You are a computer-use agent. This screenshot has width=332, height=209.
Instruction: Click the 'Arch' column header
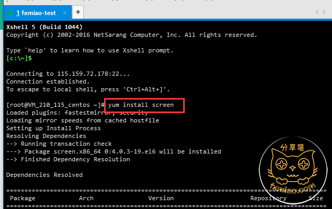click(86, 198)
